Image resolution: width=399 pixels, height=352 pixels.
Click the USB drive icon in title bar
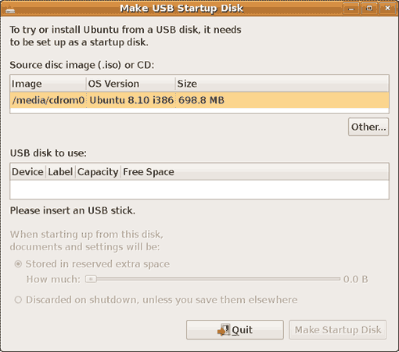pos(10,9)
